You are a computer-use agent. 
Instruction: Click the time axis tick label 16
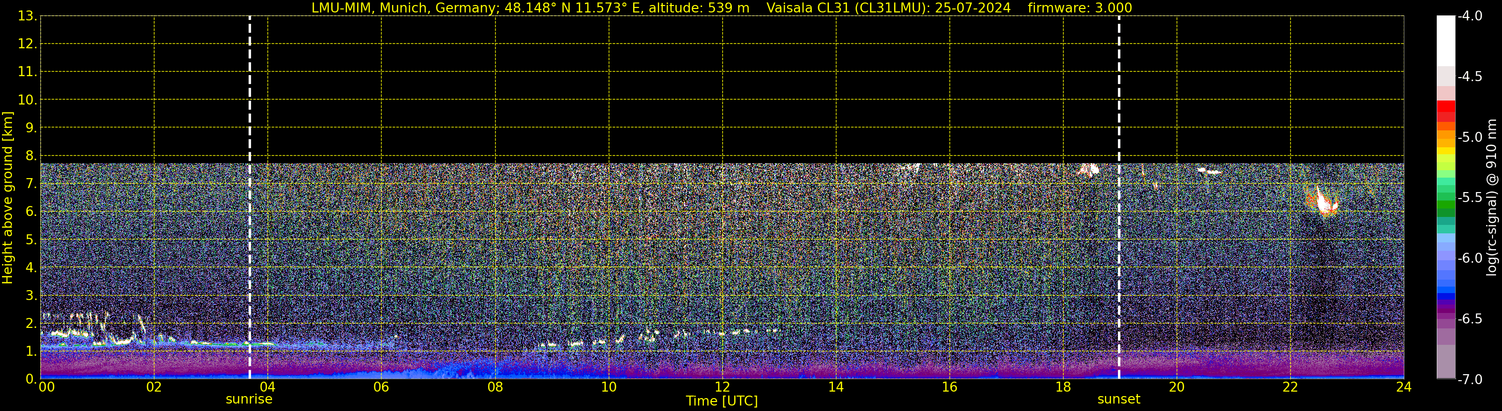point(950,387)
